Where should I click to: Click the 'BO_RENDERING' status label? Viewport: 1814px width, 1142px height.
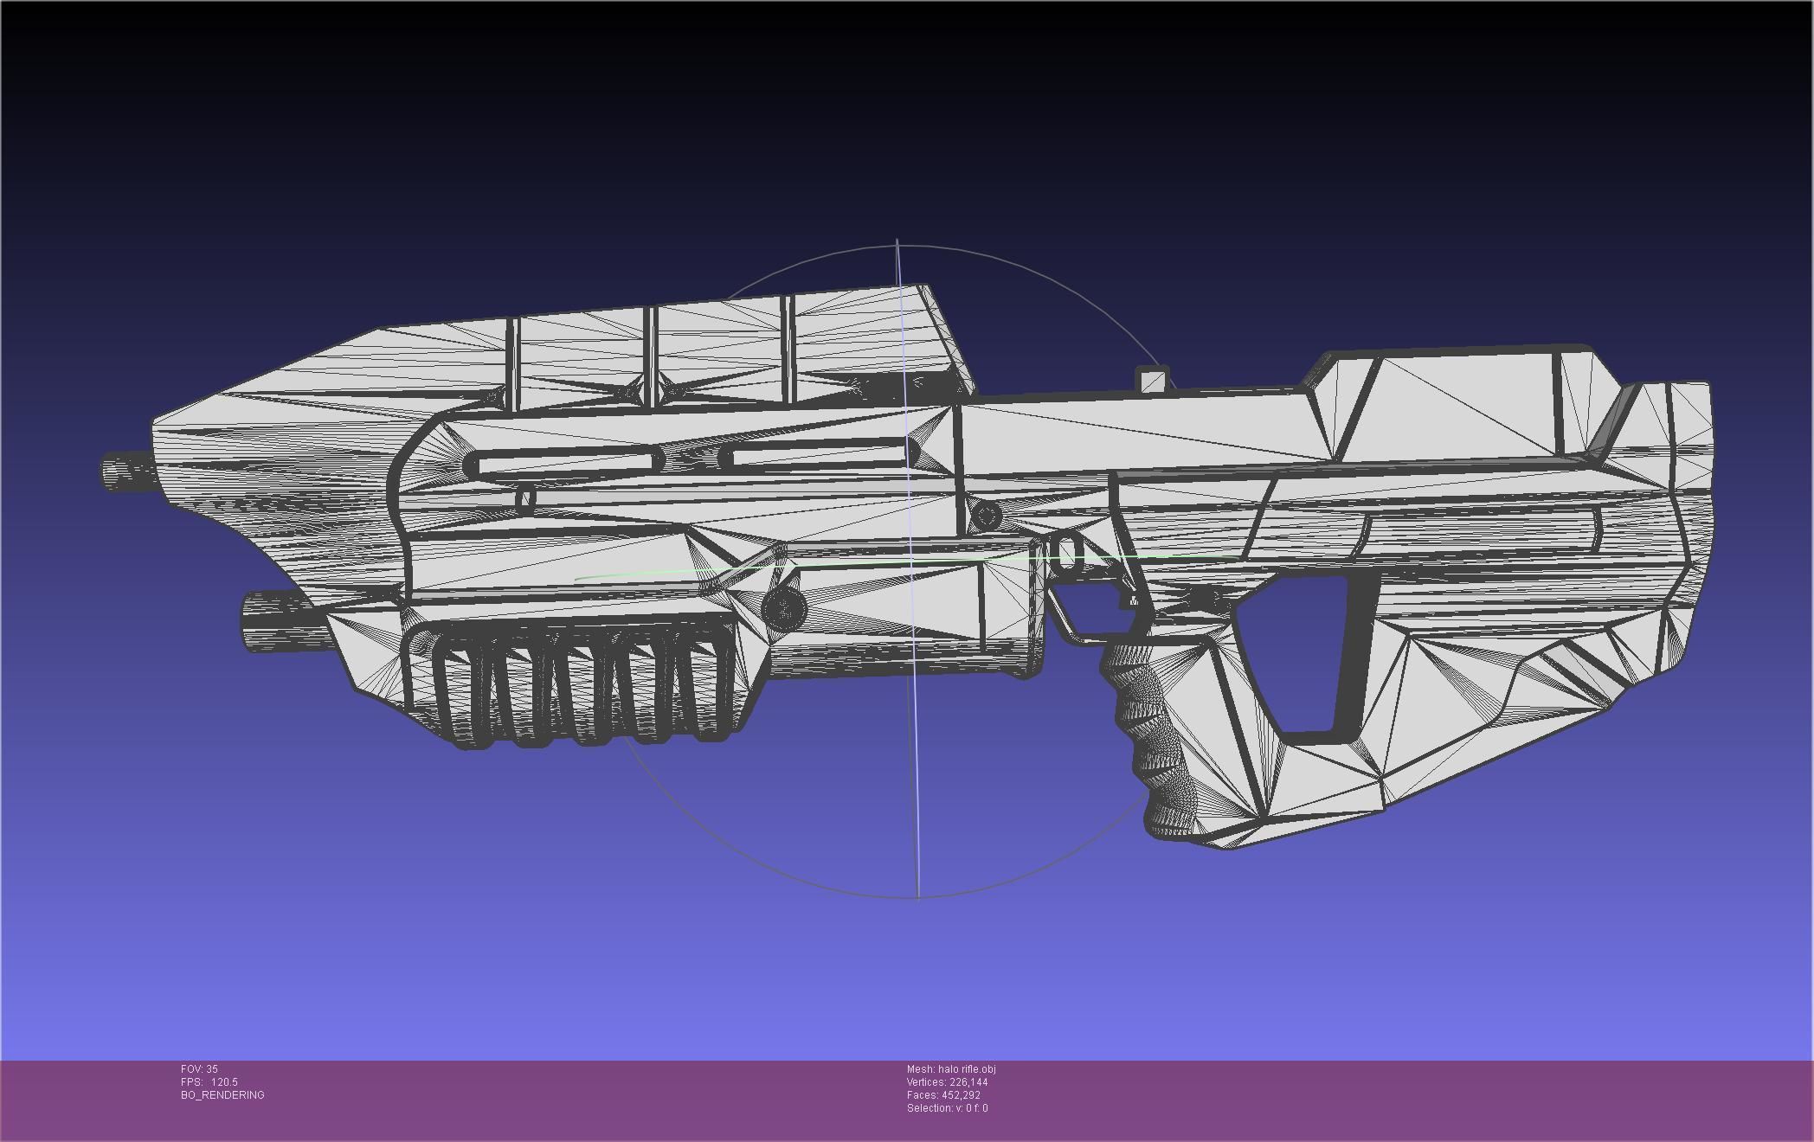(222, 1095)
